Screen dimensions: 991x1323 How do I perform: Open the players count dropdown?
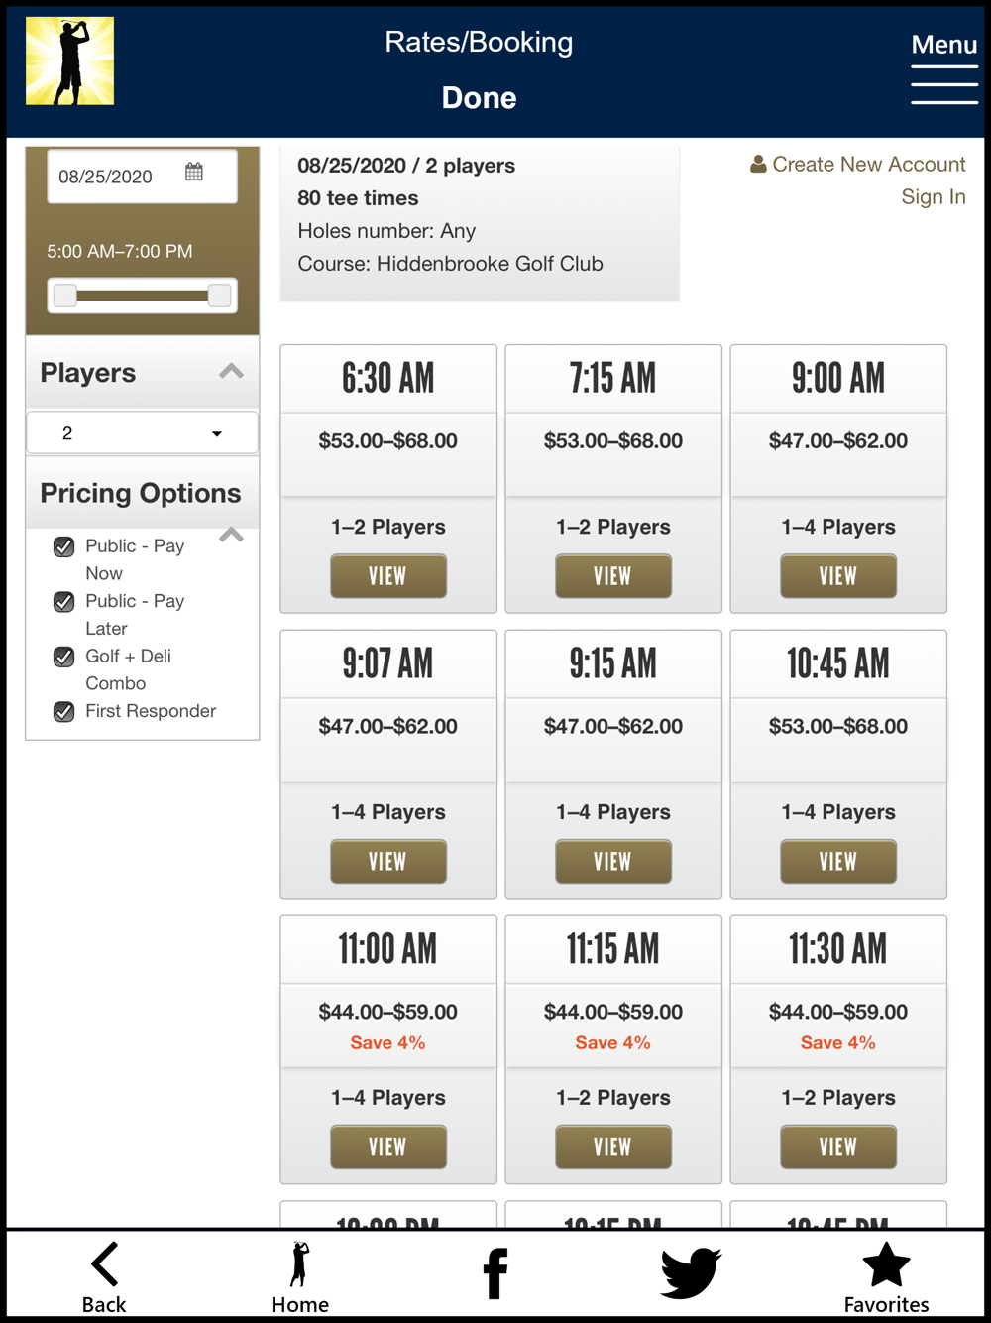(142, 433)
